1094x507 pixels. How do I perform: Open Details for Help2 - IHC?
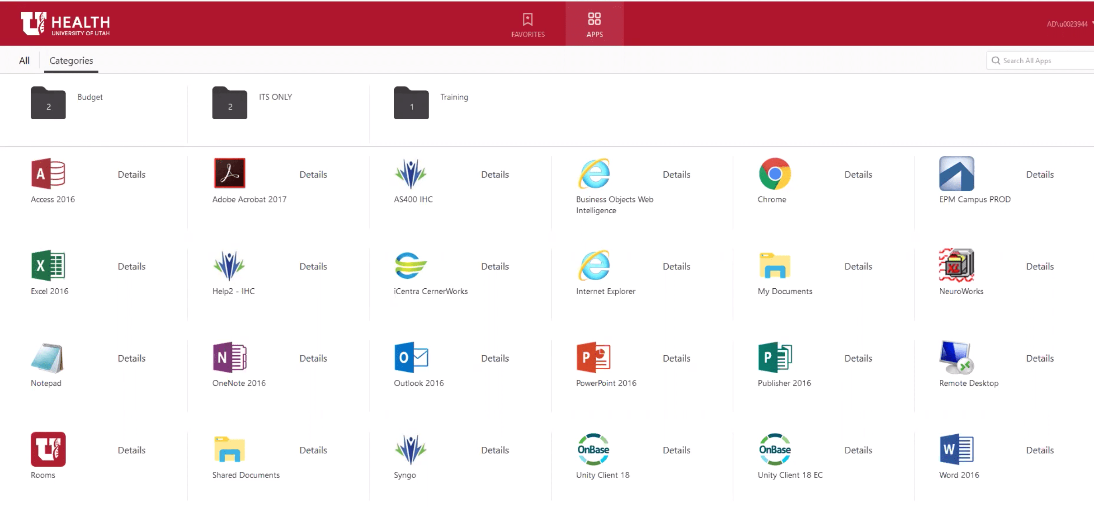[313, 266]
